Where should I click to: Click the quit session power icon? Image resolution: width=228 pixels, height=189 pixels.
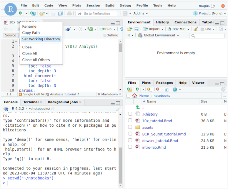coord(223,6)
